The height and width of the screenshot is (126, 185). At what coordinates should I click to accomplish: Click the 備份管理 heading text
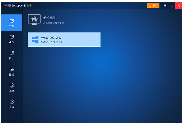(x=49, y=18)
